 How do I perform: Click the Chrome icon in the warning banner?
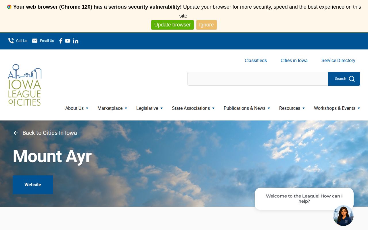point(9,7)
